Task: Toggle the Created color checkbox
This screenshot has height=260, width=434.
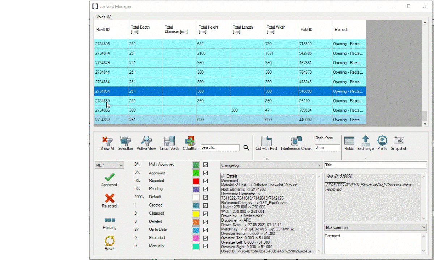Action: pyautogui.click(x=205, y=205)
